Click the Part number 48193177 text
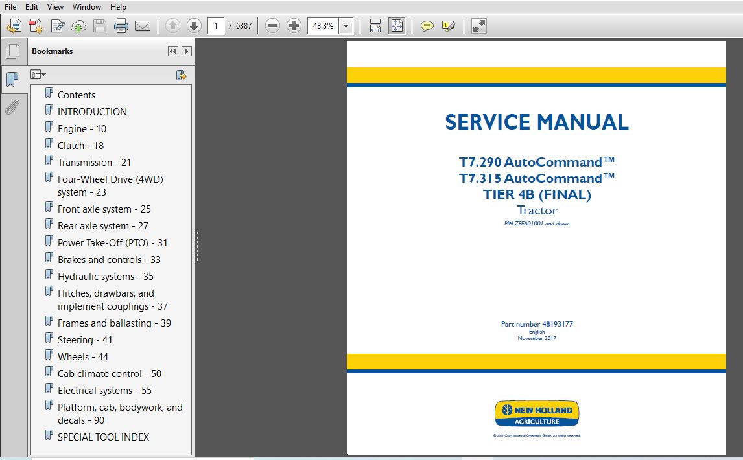 537,324
